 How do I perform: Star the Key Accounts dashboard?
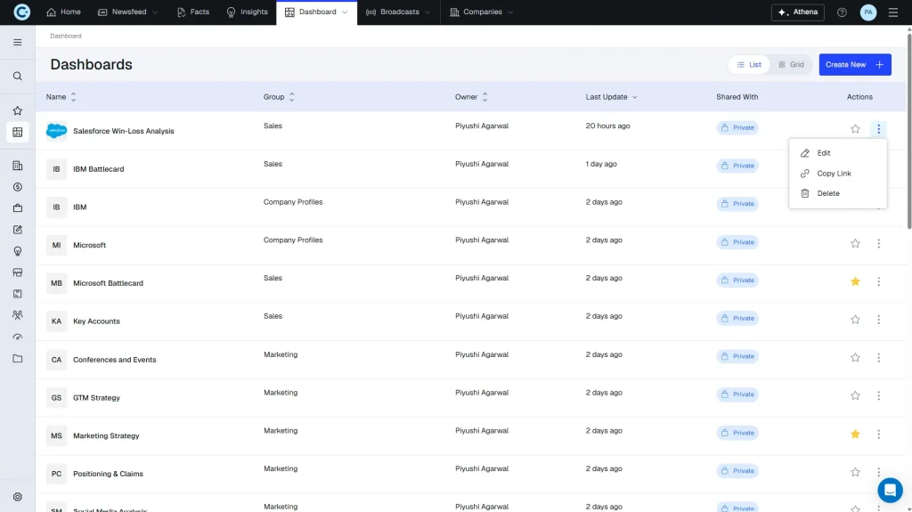(x=855, y=320)
